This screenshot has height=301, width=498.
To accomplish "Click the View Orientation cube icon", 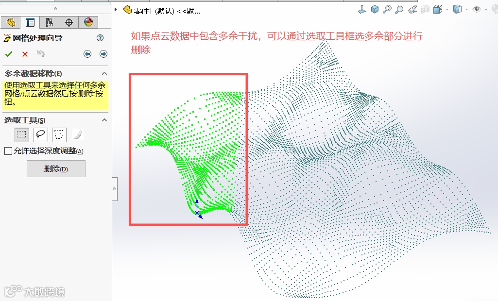I will pos(438,10).
